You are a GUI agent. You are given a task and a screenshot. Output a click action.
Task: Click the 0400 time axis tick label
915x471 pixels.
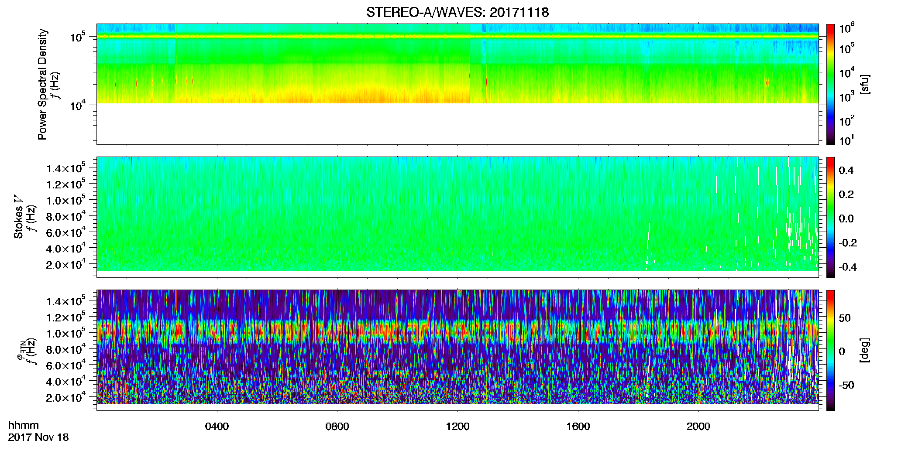coord(217,427)
